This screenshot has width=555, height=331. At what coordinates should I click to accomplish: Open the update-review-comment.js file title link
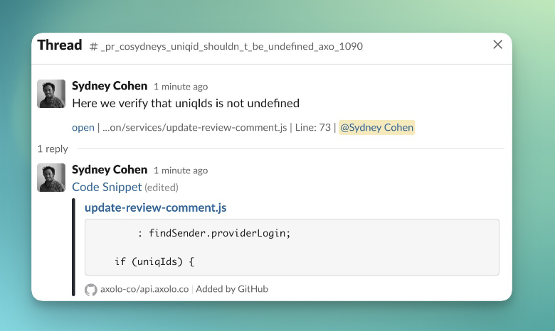point(155,208)
